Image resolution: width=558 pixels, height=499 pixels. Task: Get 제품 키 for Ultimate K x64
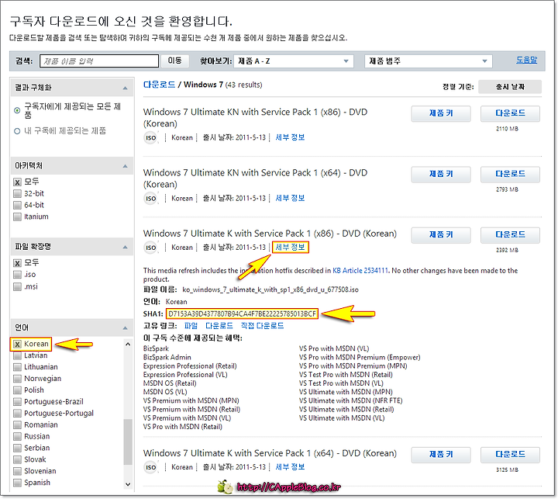pos(441,455)
